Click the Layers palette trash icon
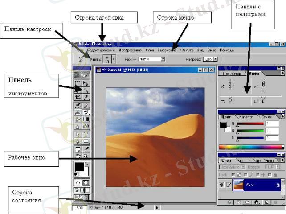Screen dimensions: 286x214 click(x=276, y=202)
